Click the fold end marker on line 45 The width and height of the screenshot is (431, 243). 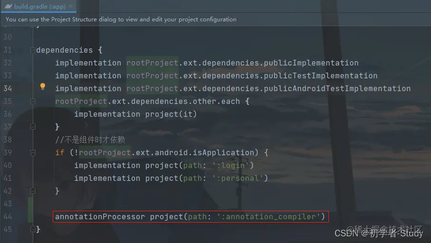pyautogui.click(x=33, y=229)
